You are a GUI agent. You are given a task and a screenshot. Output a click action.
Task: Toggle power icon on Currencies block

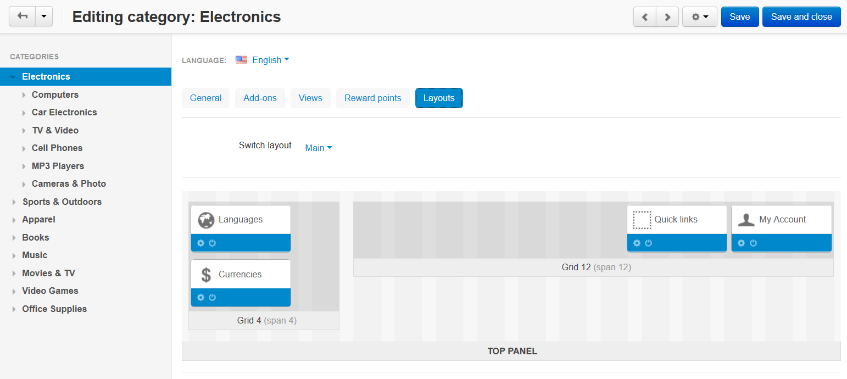(x=213, y=297)
